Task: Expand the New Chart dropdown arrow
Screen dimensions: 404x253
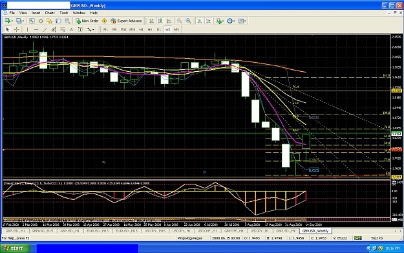Action: [12, 21]
